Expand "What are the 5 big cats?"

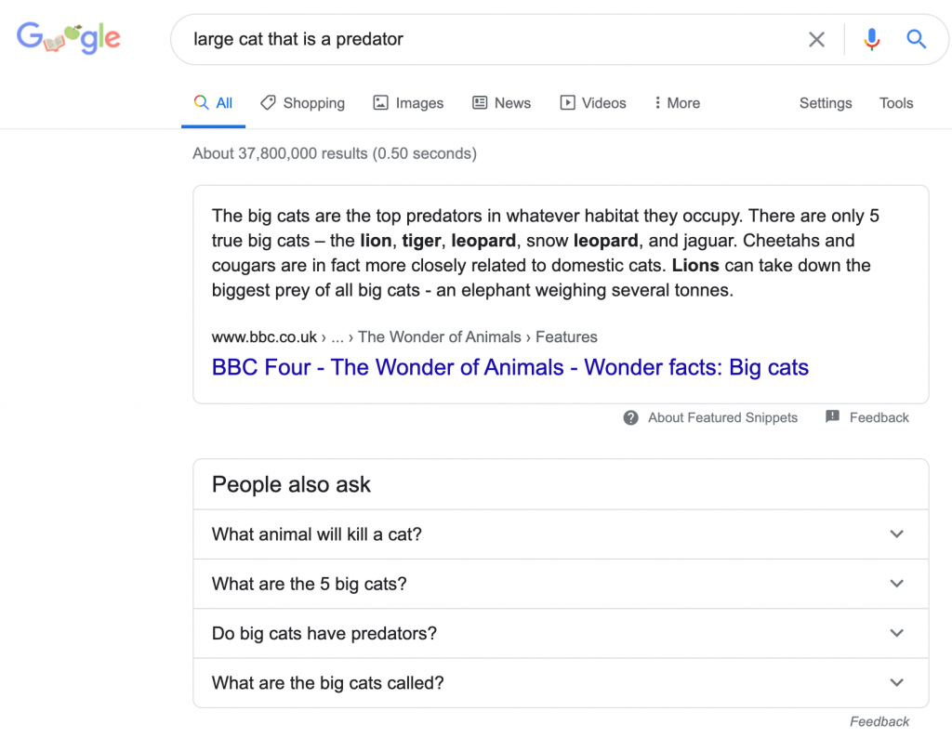561,584
